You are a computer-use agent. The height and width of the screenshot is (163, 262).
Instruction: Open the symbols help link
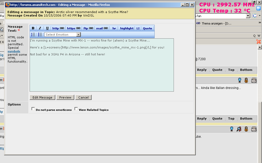pos(14,51)
